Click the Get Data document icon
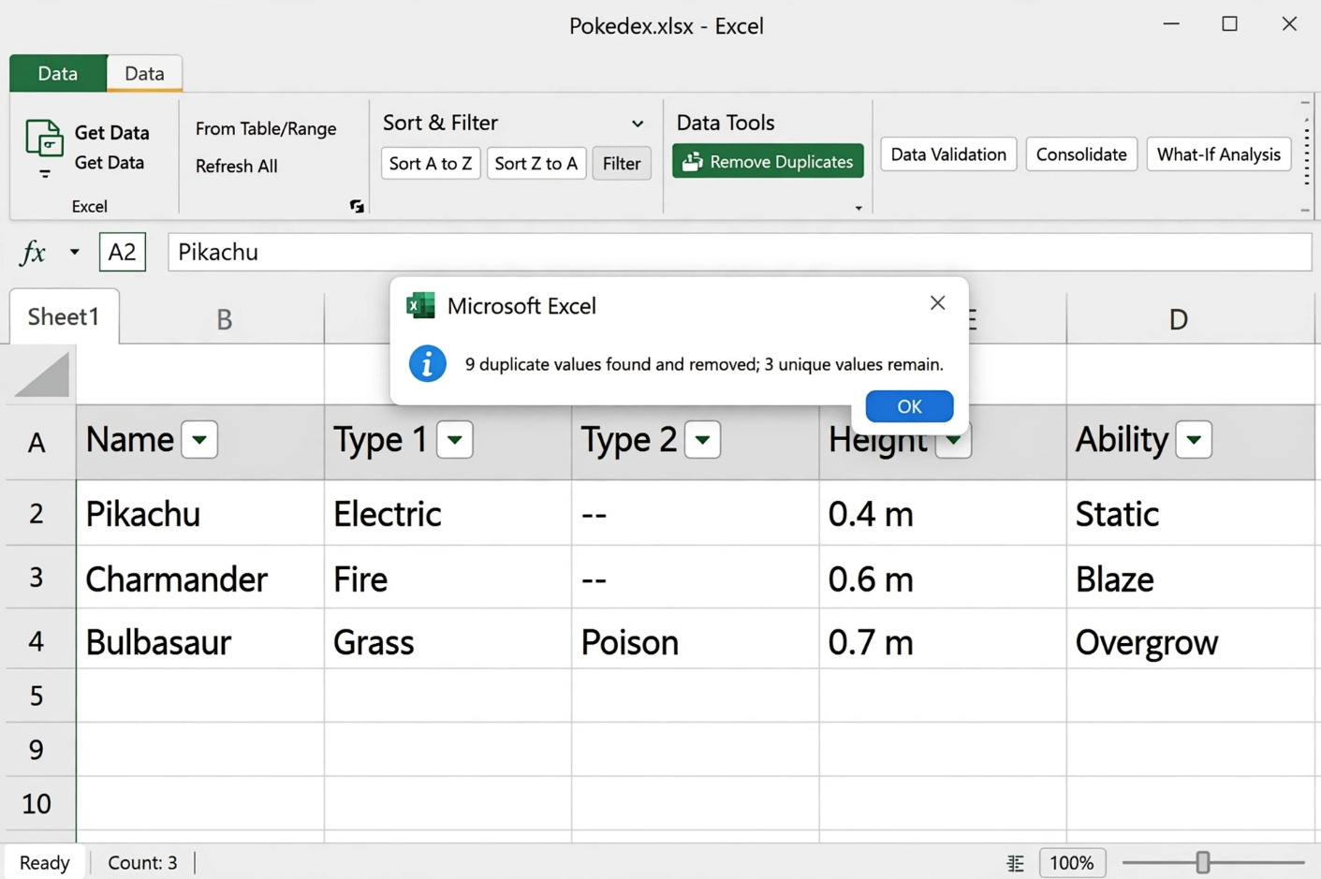 click(44, 139)
